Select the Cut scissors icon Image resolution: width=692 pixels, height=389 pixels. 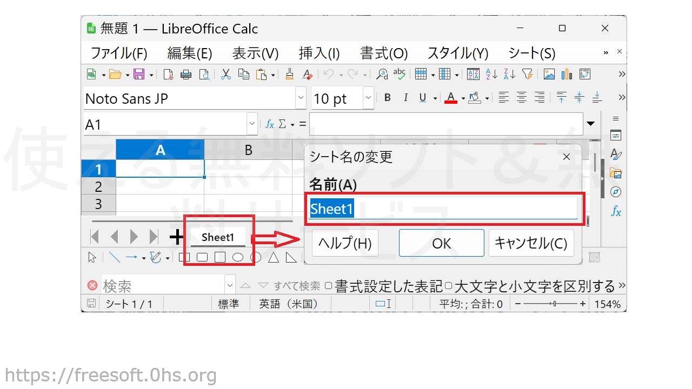(x=226, y=75)
